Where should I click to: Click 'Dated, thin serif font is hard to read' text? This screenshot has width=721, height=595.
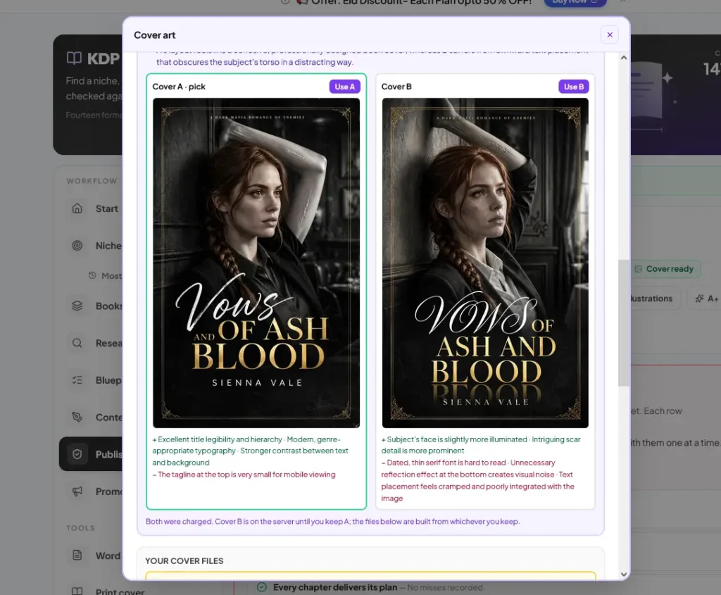[x=446, y=463]
